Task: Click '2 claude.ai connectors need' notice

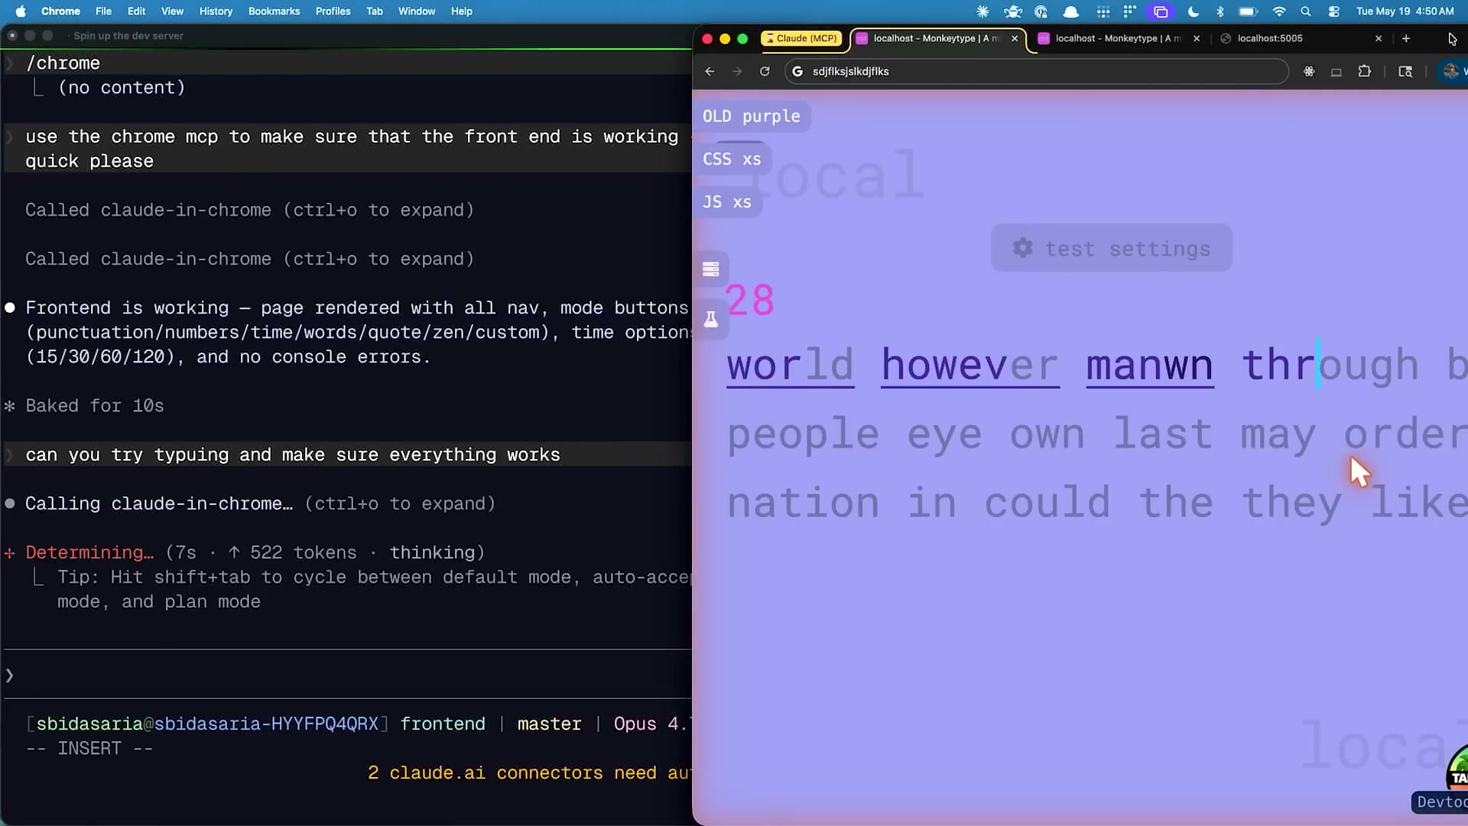Action: 528,772
